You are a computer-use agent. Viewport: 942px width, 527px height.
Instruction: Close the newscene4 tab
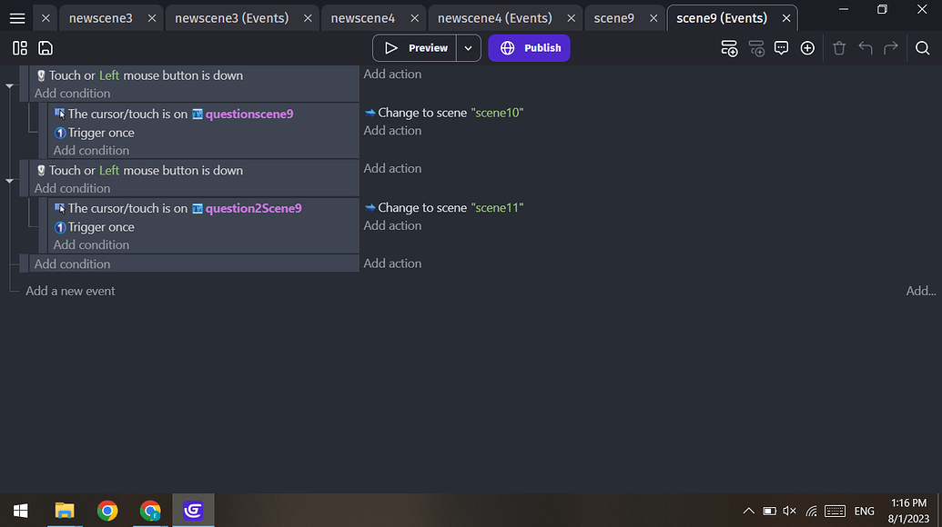tap(414, 18)
